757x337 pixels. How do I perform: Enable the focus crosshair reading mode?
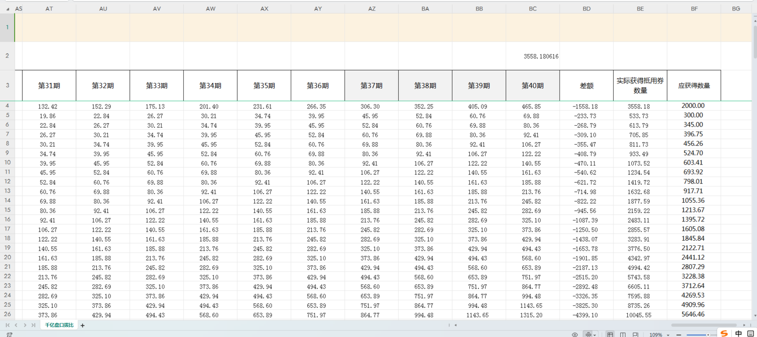coord(588,334)
